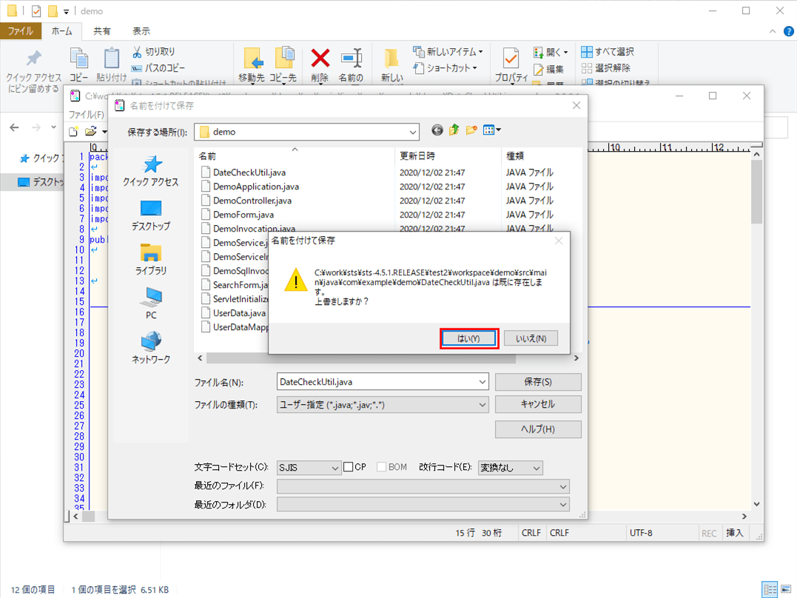
Task: Click the PC icon in places bar
Action: (151, 298)
